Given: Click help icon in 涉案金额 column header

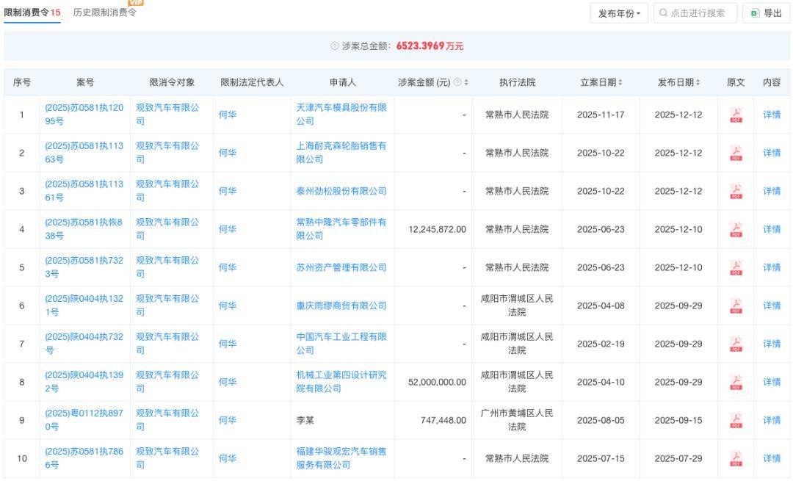Looking at the screenshot, I should click(x=457, y=83).
